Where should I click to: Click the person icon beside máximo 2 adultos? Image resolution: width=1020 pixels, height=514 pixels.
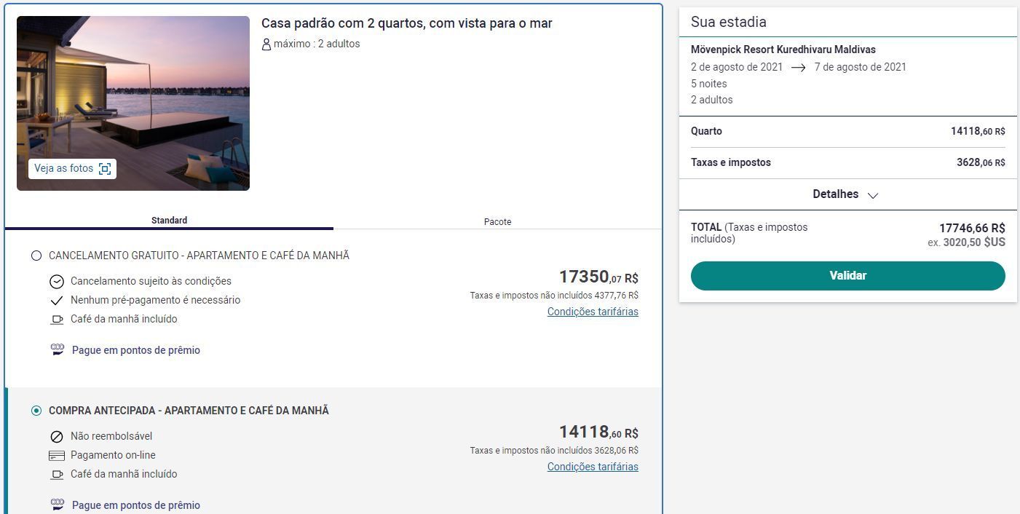pyautogui.click(x=266, y=44)
